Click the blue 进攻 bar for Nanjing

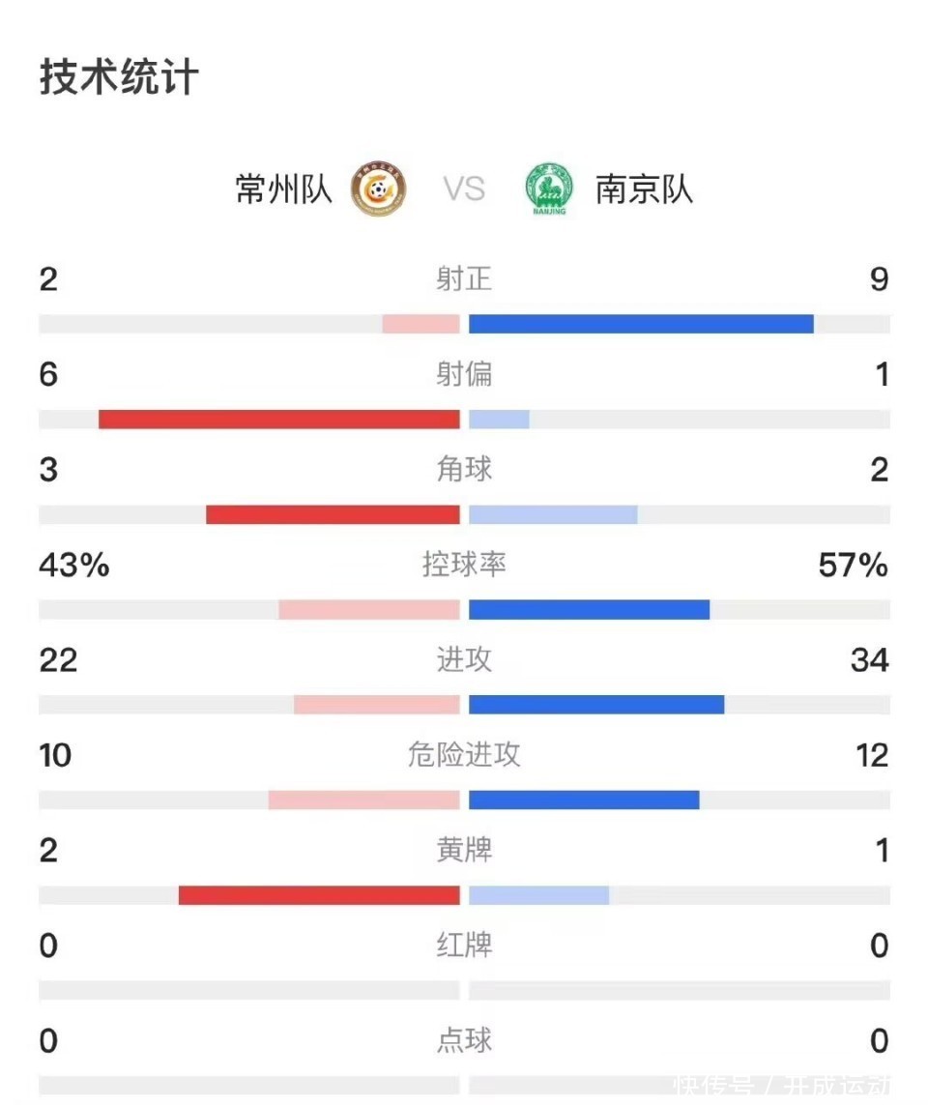pyautogui.click(x=596, y=705)
